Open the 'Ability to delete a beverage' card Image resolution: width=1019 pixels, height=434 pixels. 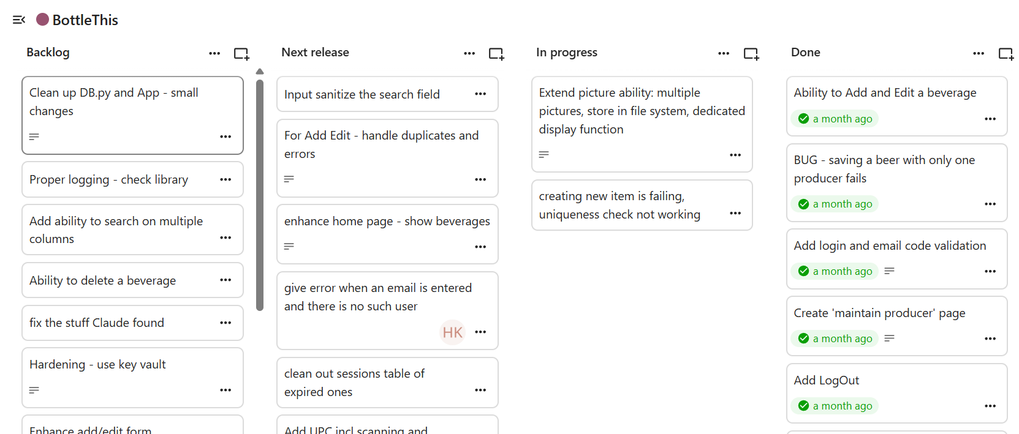click(102, 280)
